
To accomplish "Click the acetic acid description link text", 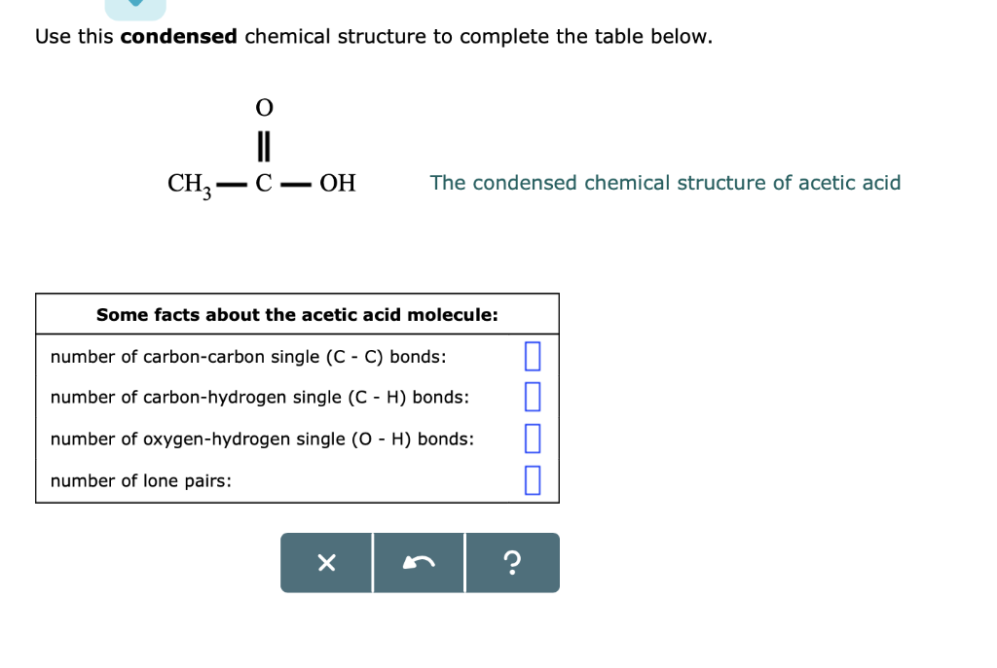I will pos(666,183).
